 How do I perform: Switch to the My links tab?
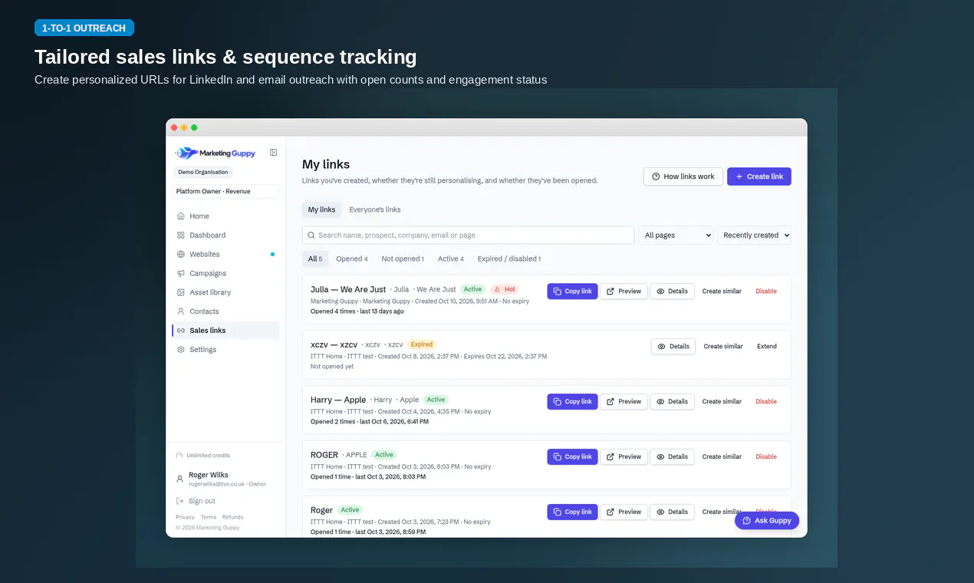pyautogui.click(x=321, y=209)
